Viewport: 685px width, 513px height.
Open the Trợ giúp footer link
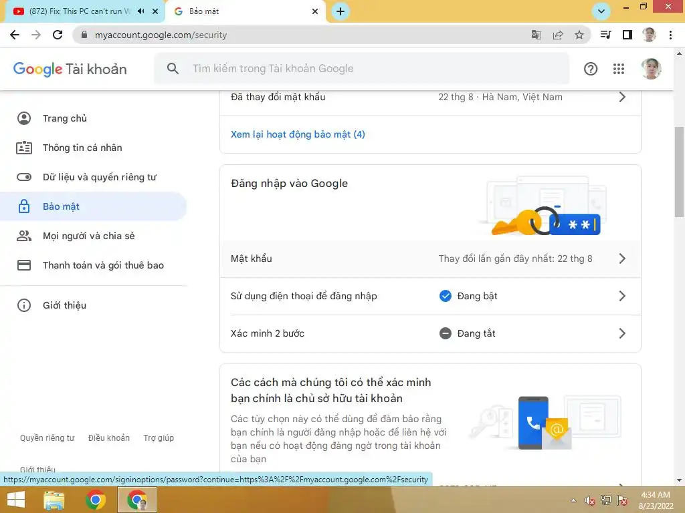pyautogui.click(x=159, y=438)
